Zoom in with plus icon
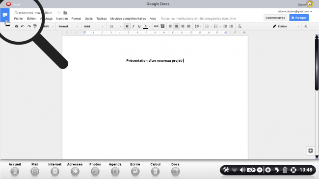Screen dimensions: 319x179 [x=268, y=170]
